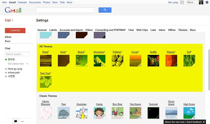210x124 pixels.
Task: Pick the Planets theme thumbnail
Action: coord(171,61)
